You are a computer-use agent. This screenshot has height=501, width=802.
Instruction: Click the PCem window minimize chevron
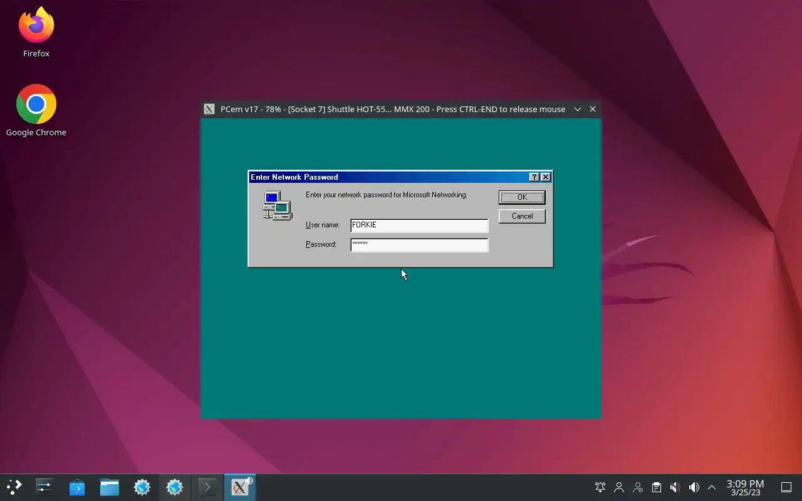tap(578, 109)
